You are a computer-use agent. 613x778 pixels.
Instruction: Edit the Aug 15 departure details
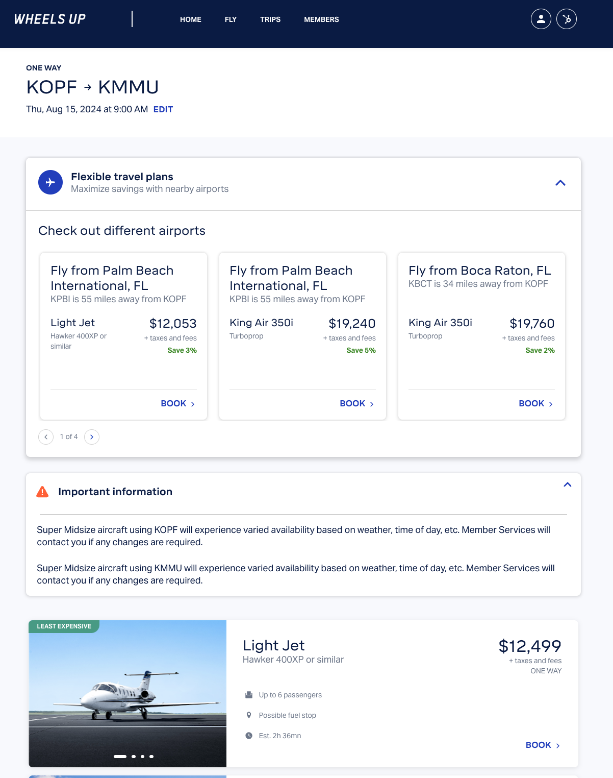(x=164, y=109)
